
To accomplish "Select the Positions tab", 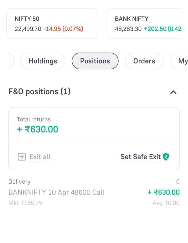I will point(95,61).
